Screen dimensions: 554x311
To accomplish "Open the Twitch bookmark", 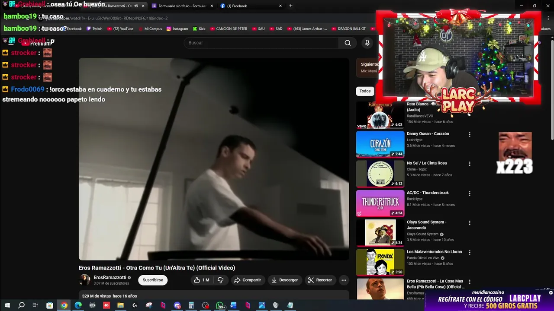I will pos(94,29).
